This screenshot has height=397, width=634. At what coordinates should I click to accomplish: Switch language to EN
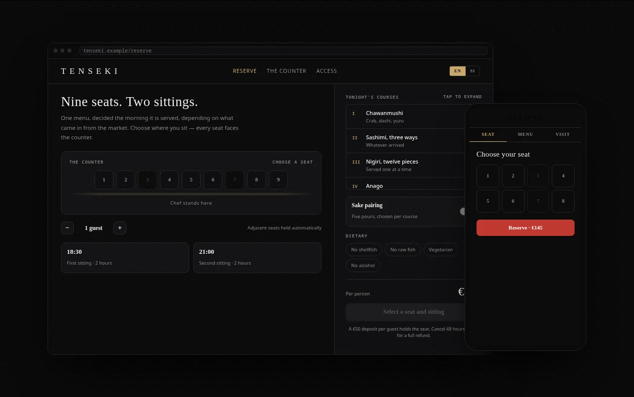tap(458, 71)
